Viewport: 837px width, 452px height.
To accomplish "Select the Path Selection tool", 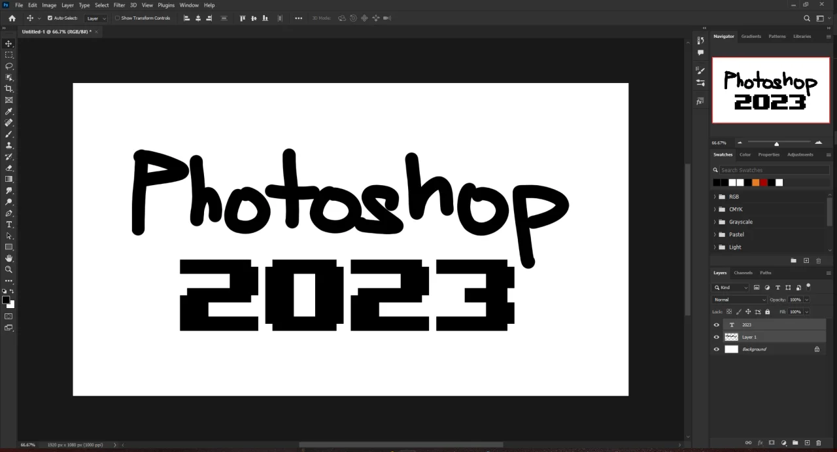I will point(9,235).
